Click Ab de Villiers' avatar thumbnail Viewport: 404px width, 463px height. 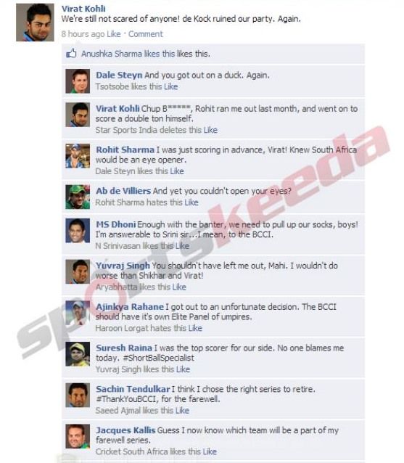pos(78,197)
